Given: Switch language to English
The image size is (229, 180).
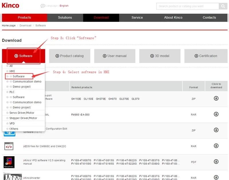Looking at the screenshot, I should click(x=64, y=6).
